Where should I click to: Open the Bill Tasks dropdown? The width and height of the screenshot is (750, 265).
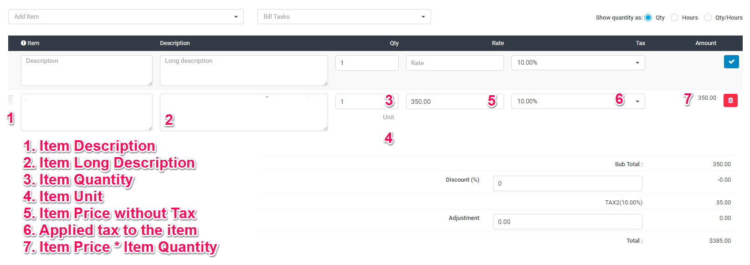click(344, 17)
